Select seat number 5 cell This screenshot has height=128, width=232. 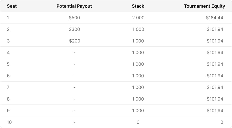pyautogui.click(x=8, y=64)
